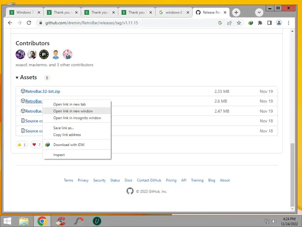Bookmark this page with the star icon
This screenshot has height=227, width=302.
coord(239,23)
